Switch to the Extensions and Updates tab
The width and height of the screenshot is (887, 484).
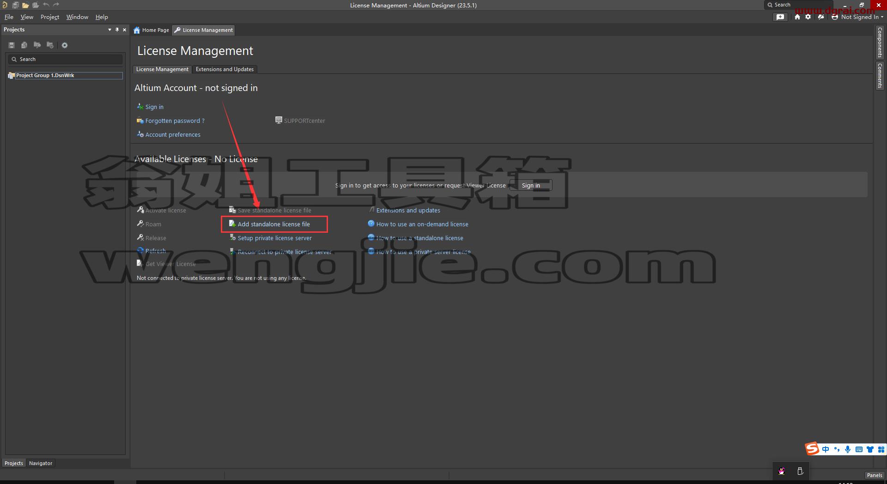[225, 69]
